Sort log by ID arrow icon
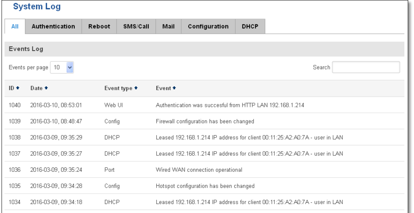Viewport: 414px width, 213px height. (x=18, y=88)
